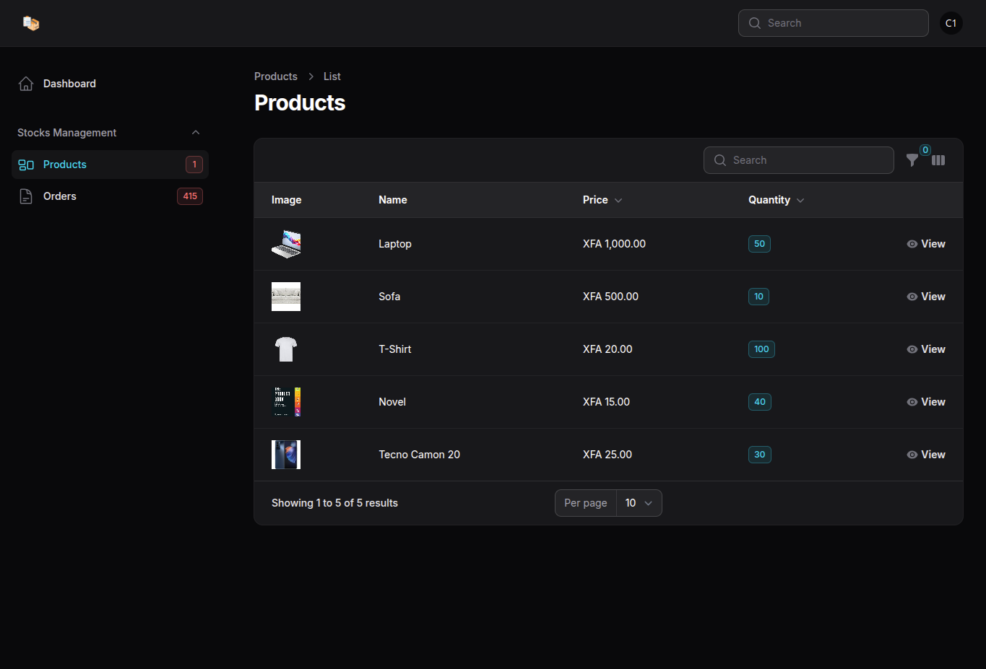This screenshot has width=986, height=669.
Task: Open Orders in the sidebar menu
Action: [60, 196]
